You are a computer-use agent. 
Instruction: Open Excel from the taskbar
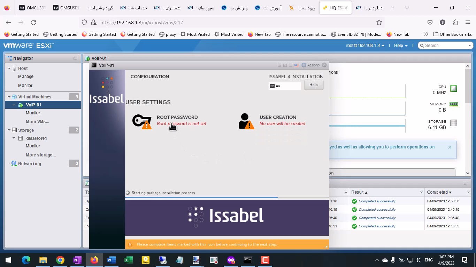coord(129,260)
